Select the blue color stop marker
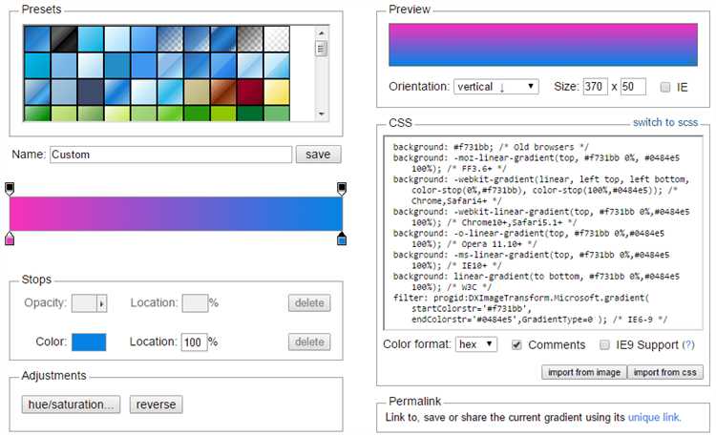This screenshot has width=716, height=435. pyautogui.click(x=342, y=238)
